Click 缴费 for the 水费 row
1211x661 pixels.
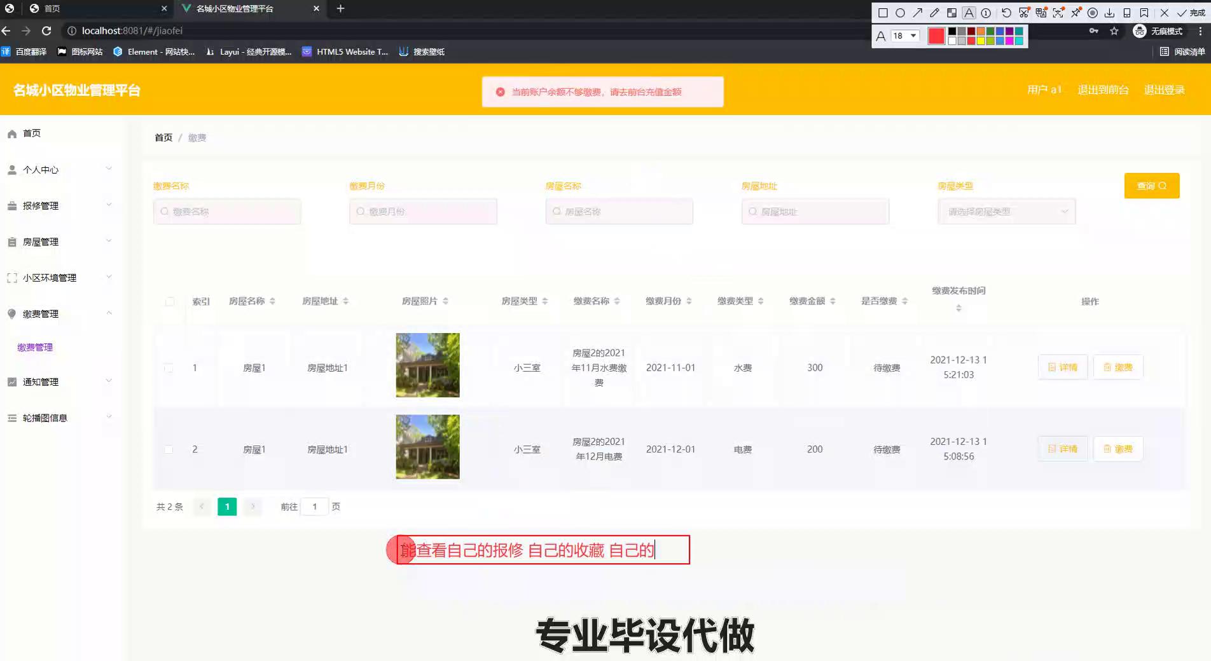point(1118,367)
